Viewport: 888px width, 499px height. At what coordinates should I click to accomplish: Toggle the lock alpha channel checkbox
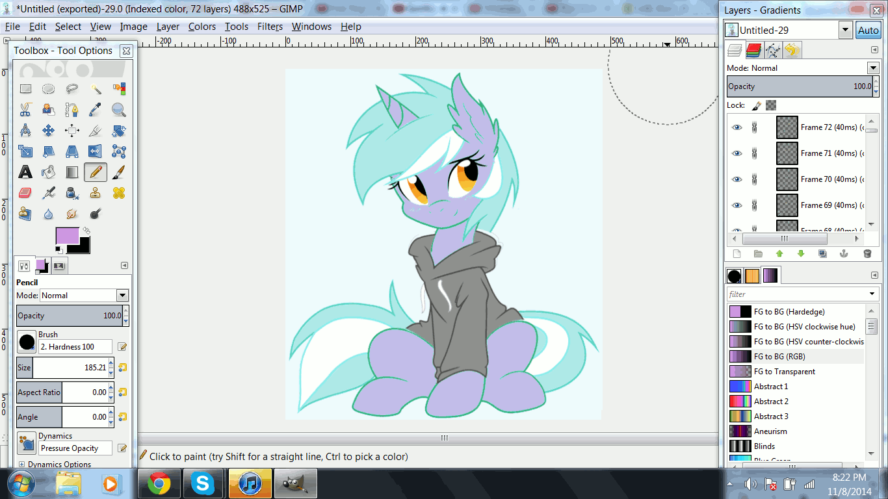point(771,105)
